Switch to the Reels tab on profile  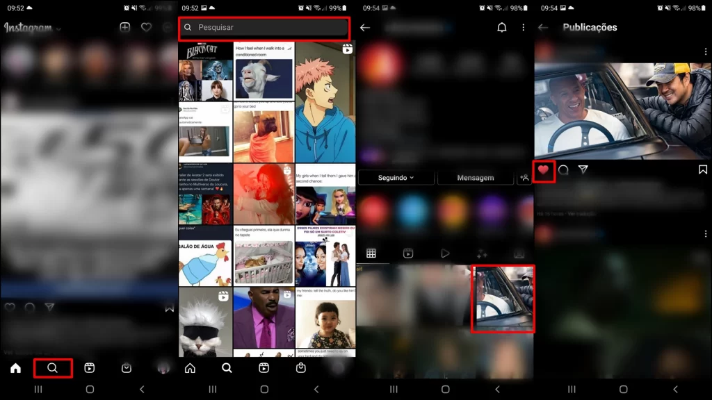408,253
